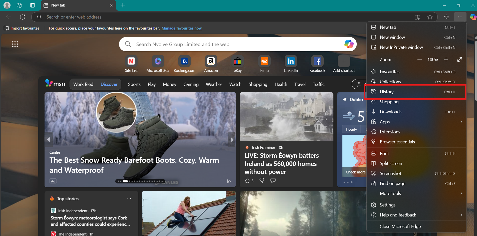Switch to Discover feed

[x=109, y=84]
